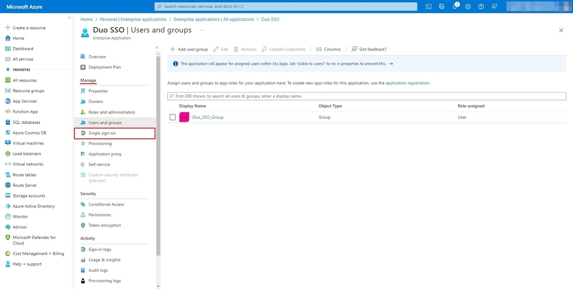Open Sign-in logs under Activity
Image resolution: width=573 pixels, height=289 pixels.
(99, 249)
